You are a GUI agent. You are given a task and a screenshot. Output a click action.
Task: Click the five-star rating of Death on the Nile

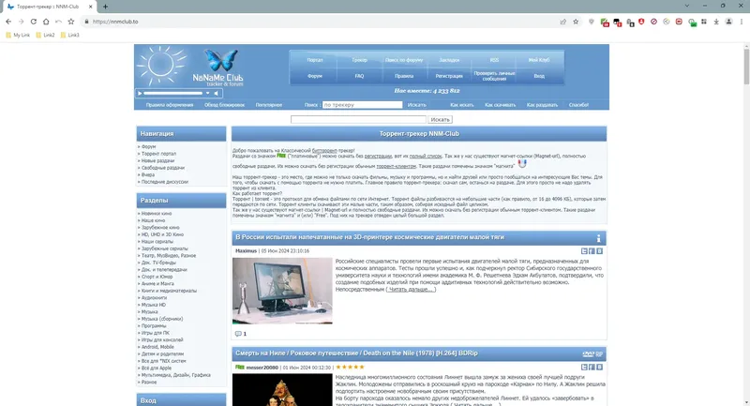click(x=350, y=368)
